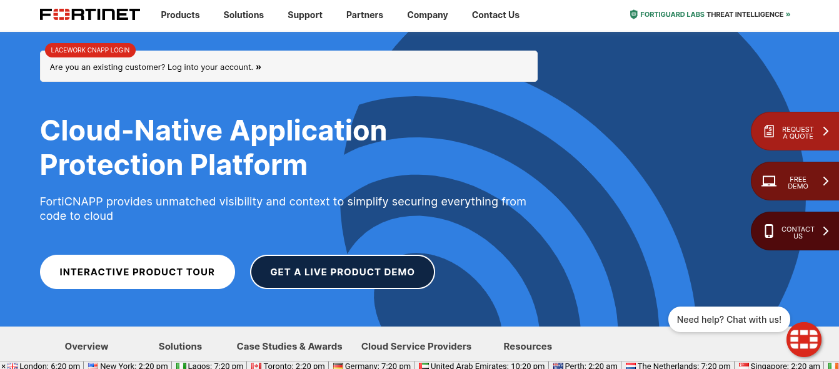This screenshot has height=369, width=839.
Task: Open the Support menu
Action: pos(305,15)
